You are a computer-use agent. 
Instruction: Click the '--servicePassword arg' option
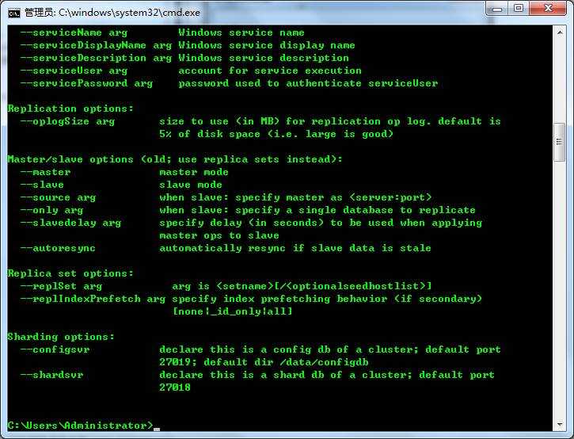(86, 83)
